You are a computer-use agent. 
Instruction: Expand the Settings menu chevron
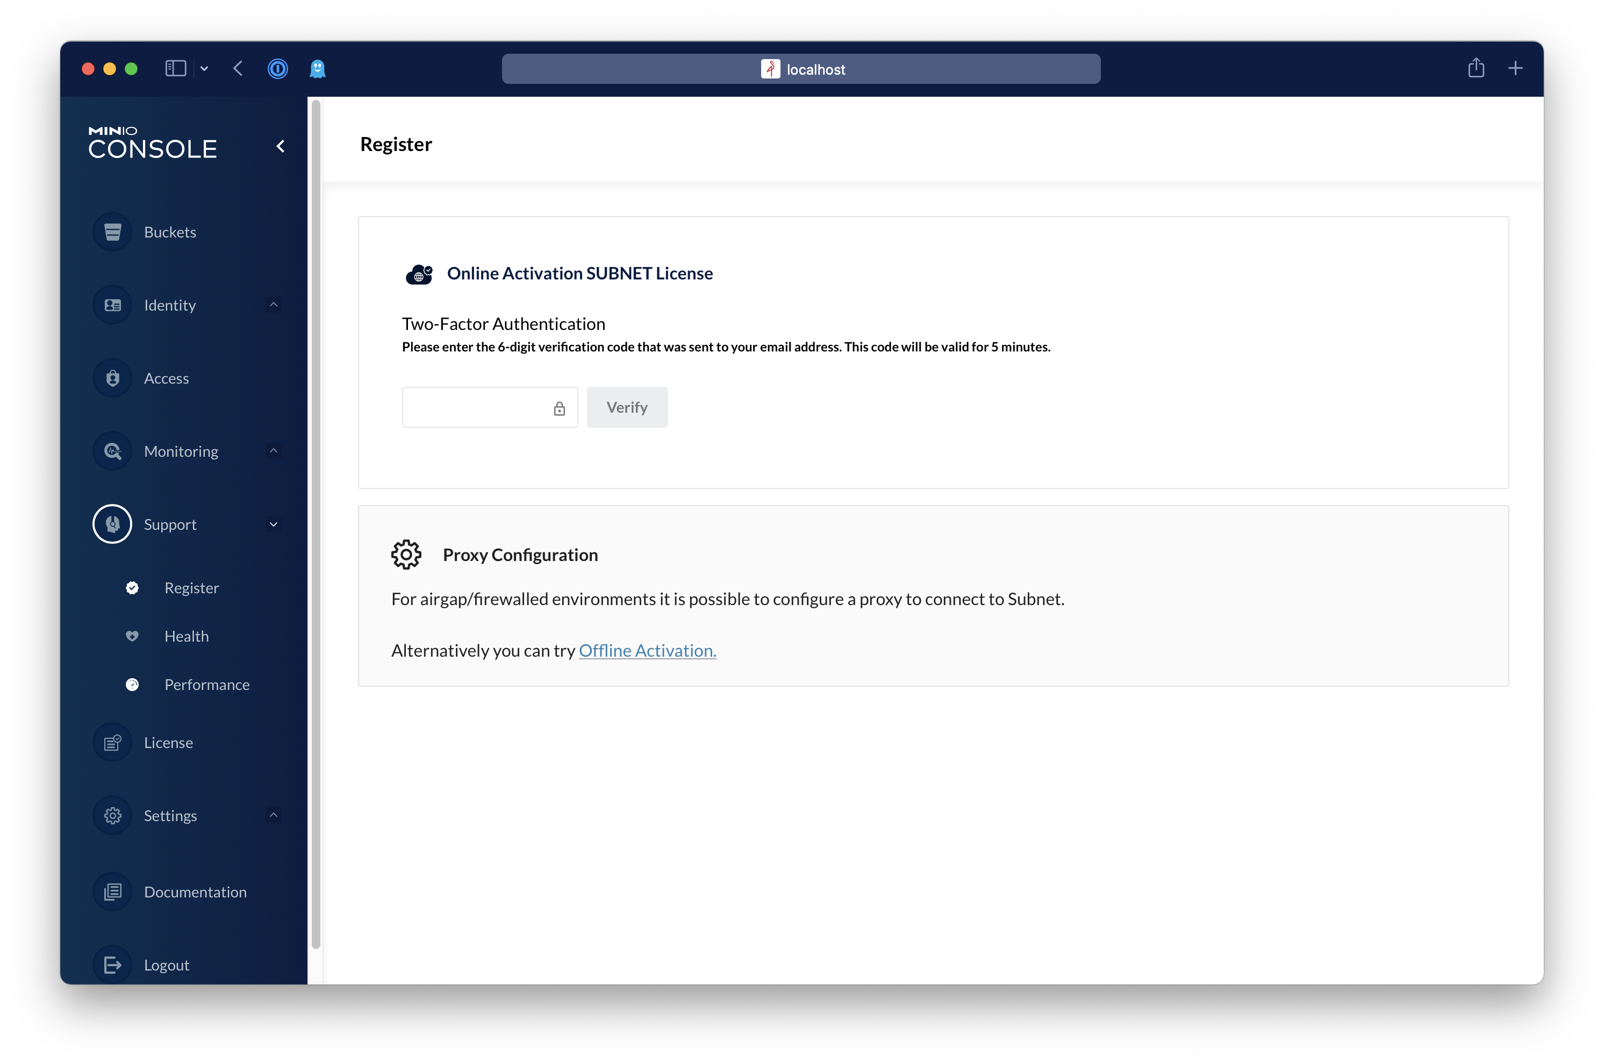click(274, 815)
